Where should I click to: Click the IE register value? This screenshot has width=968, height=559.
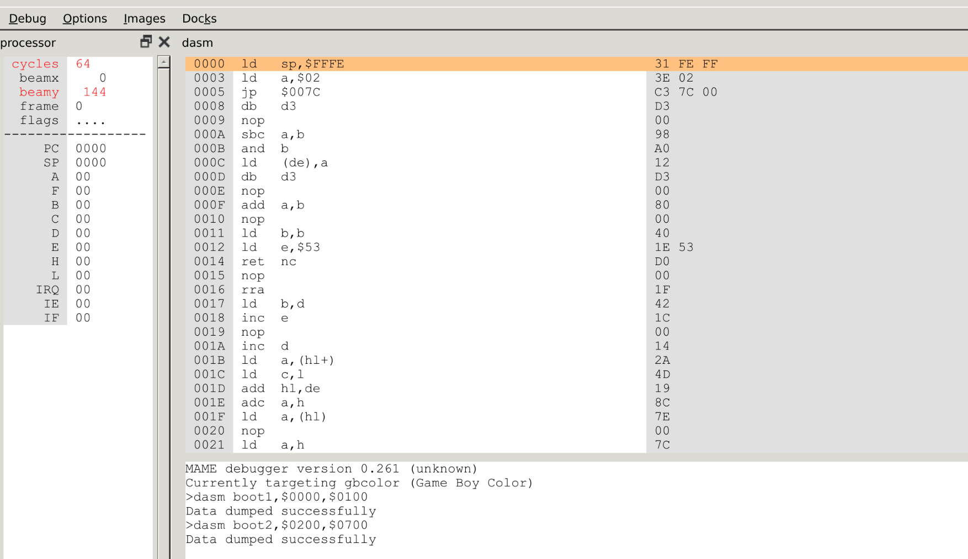click(x=83, y=304)
